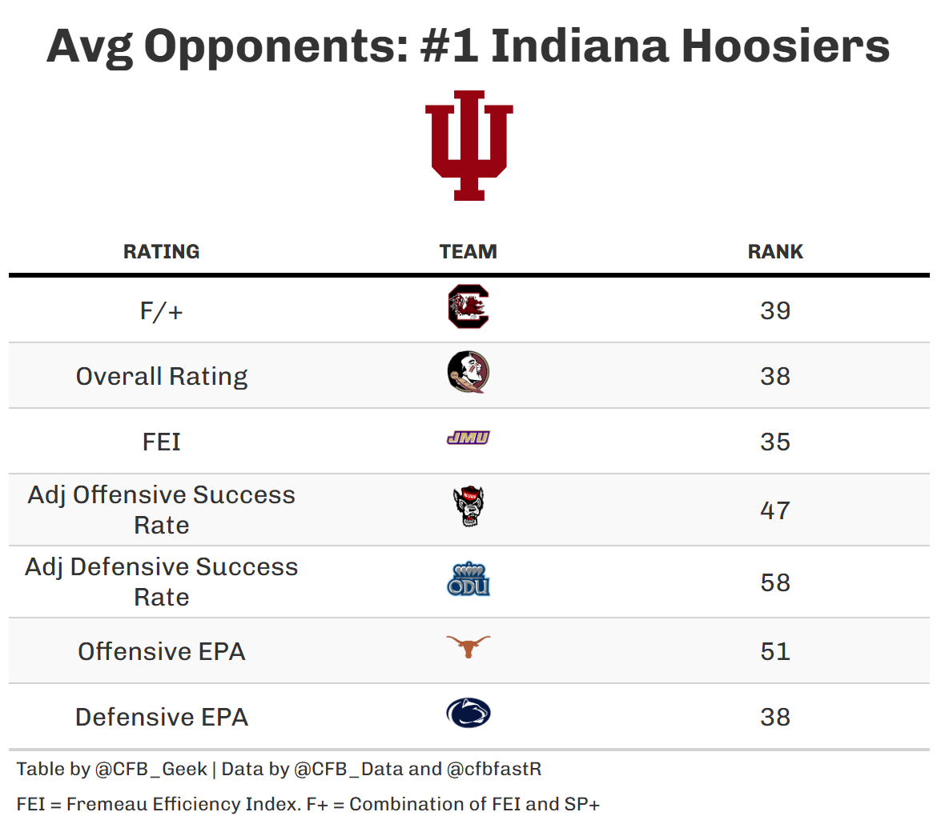937x832 pixels.
Task: Click the Avg Opponents title heading
Action: [468, 46]
